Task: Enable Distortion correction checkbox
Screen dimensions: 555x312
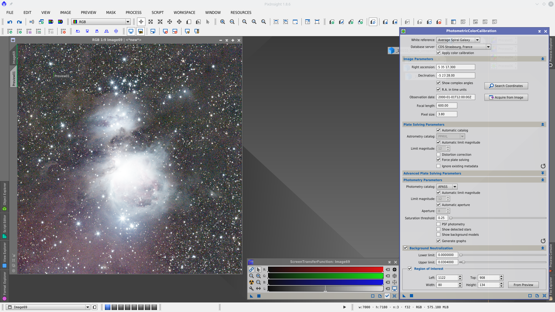Action: [439, 155]
